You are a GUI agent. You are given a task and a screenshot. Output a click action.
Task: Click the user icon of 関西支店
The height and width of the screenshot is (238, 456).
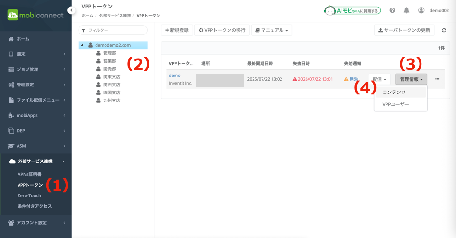tap(98, 85)
